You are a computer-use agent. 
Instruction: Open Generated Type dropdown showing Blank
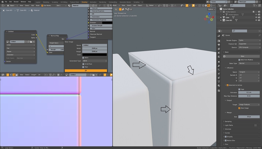(x=95, y=61)
